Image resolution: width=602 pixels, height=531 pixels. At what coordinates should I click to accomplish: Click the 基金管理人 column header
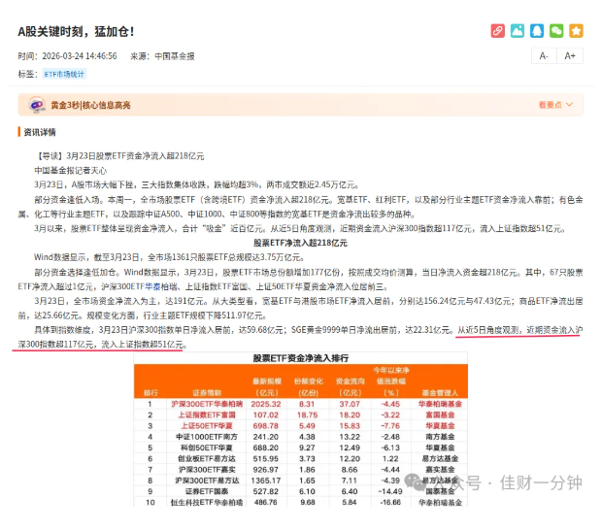440,393
